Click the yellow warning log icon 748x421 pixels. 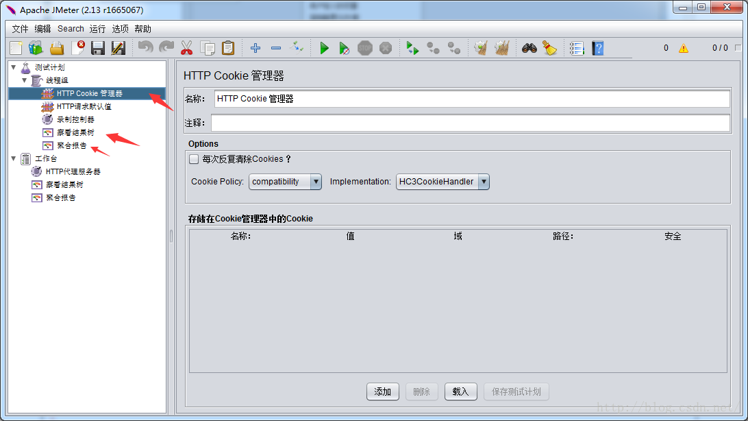[684, 48]
